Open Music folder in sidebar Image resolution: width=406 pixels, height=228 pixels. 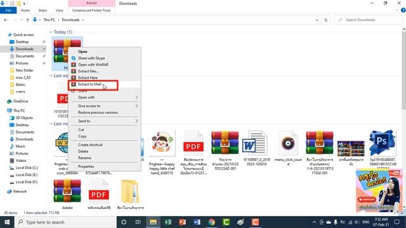[x=20, y=146]
